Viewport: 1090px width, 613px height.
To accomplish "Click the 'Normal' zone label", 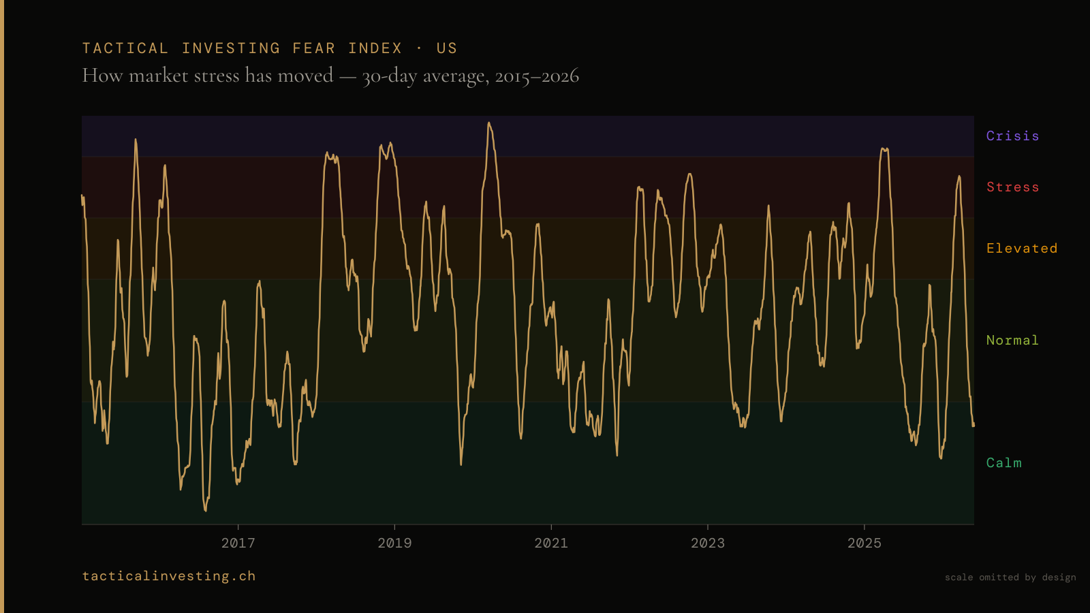I will click(1012, 341).
